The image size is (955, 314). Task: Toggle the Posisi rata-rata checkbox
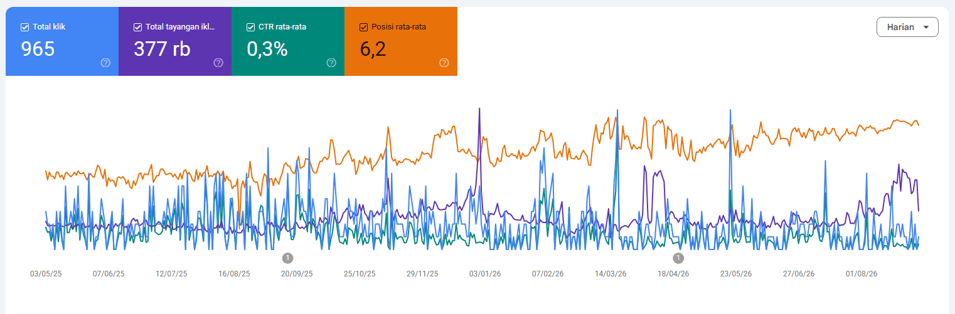tap(363, 27)
